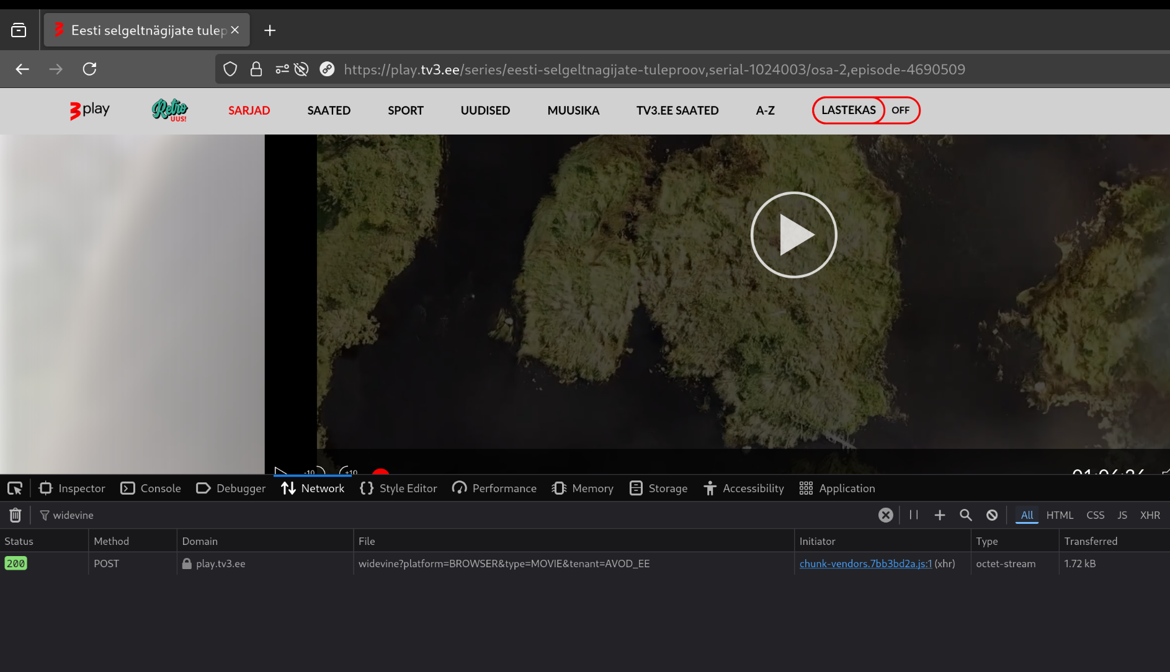Image resolution: width=1170 pixels, height=672 pixels.
Task: Select the XHR request filter
Action: pos(1150,515)
